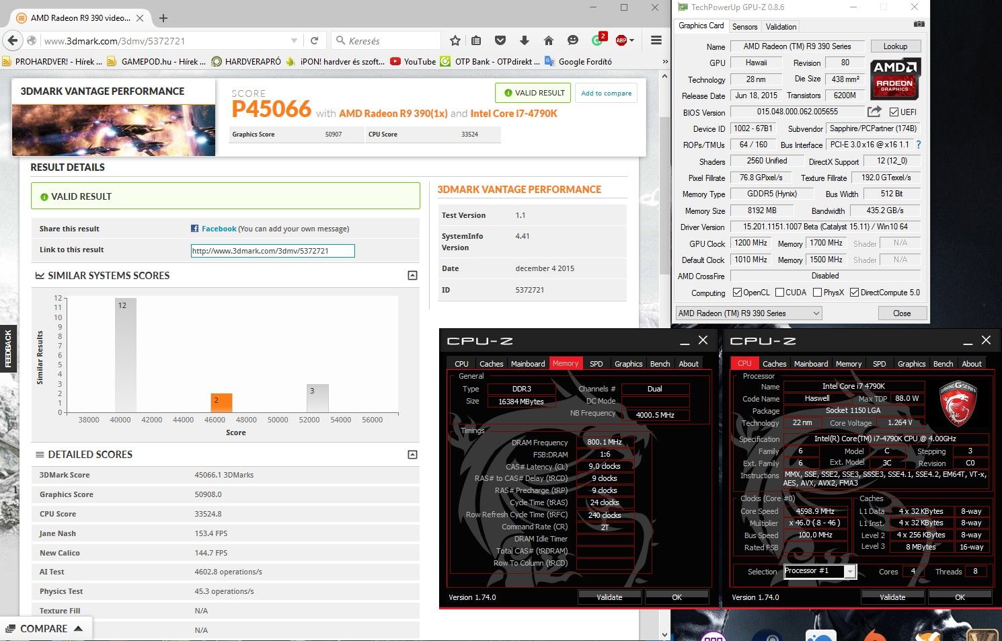Toggle the DirectCompute 5.0 checkbox
Image resolution: width=1002 pixels, height=641 pixels.
[x=854, y=293]
